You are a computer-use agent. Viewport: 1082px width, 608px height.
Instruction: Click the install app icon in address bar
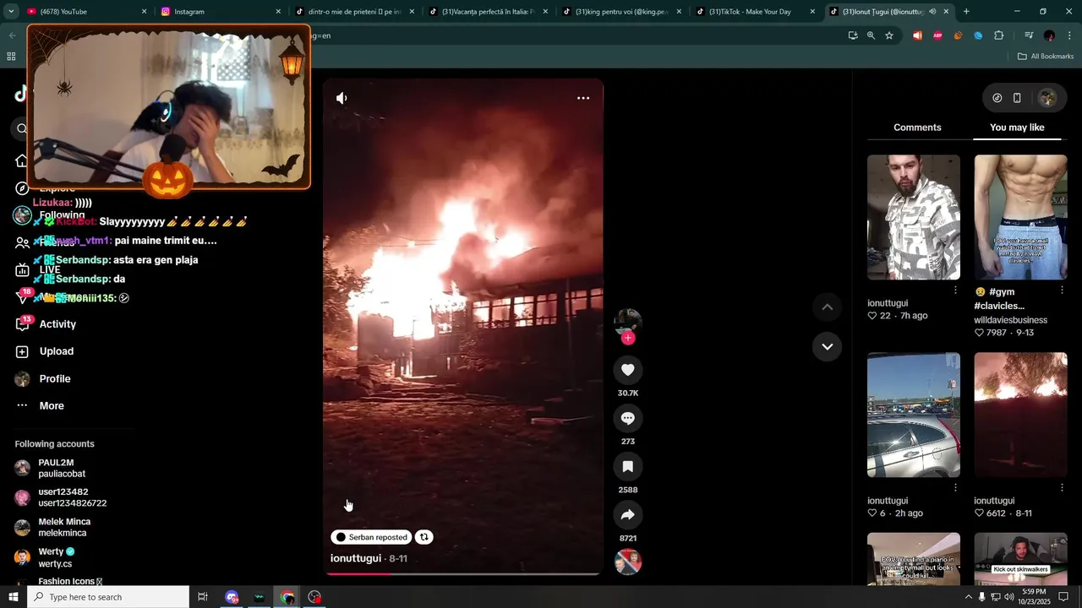853,35
